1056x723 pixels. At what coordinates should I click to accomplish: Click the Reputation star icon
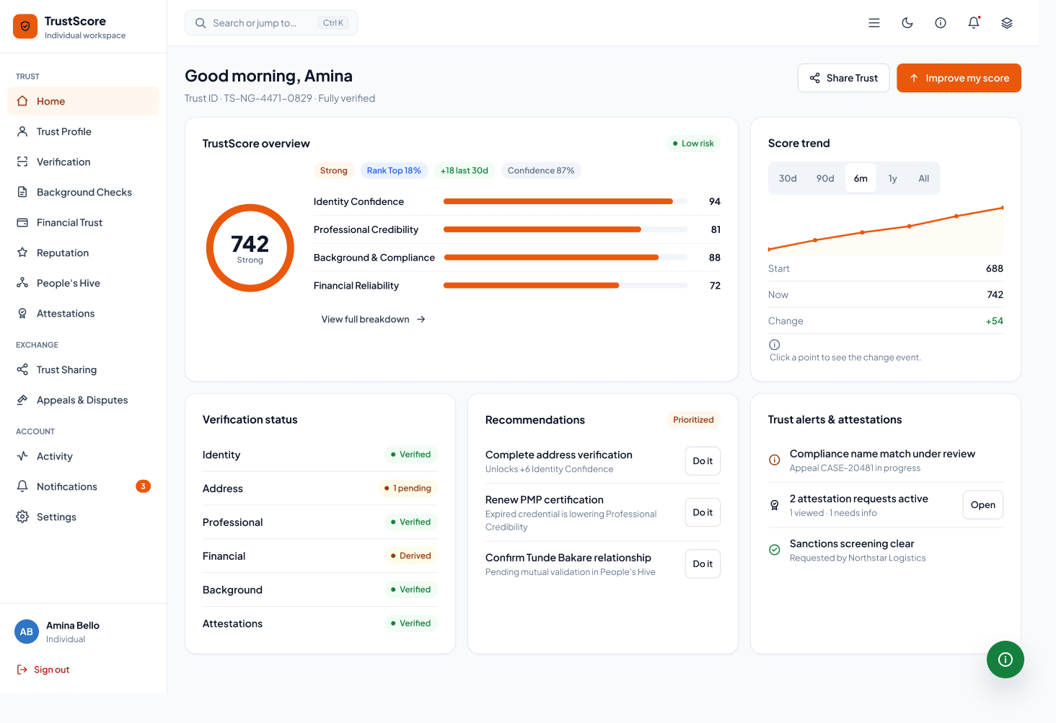(22, 253)
